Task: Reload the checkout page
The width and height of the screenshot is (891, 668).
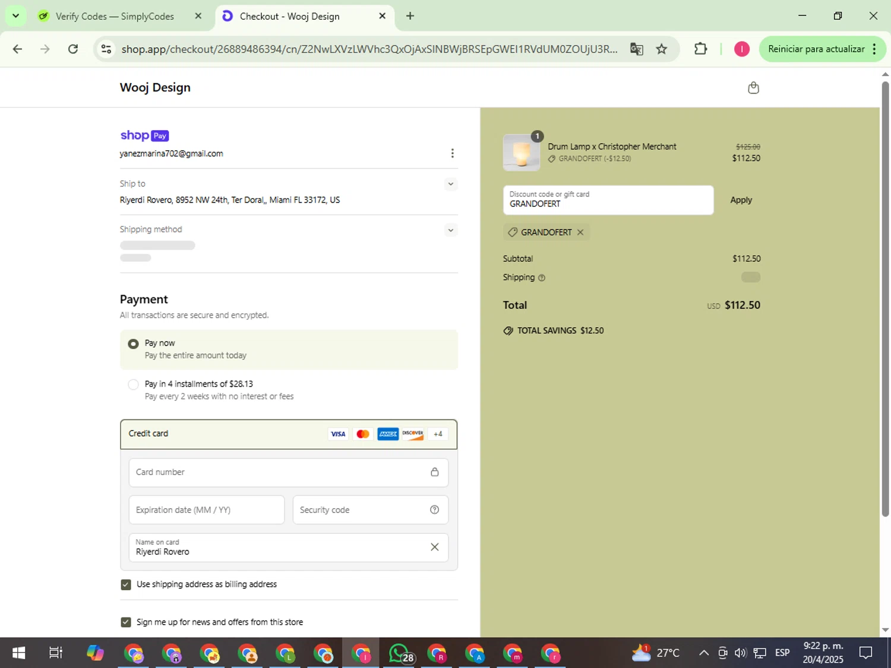Action: pyautogui.click(x=73, y=49)
